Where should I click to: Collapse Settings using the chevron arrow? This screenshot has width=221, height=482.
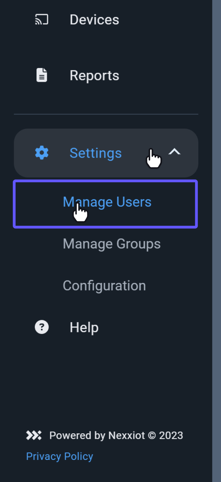click(x=174, y=152)
